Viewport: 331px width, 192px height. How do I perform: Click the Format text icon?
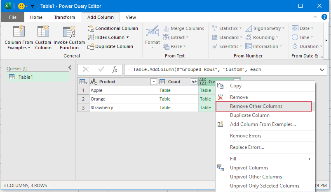click(153, 33)
